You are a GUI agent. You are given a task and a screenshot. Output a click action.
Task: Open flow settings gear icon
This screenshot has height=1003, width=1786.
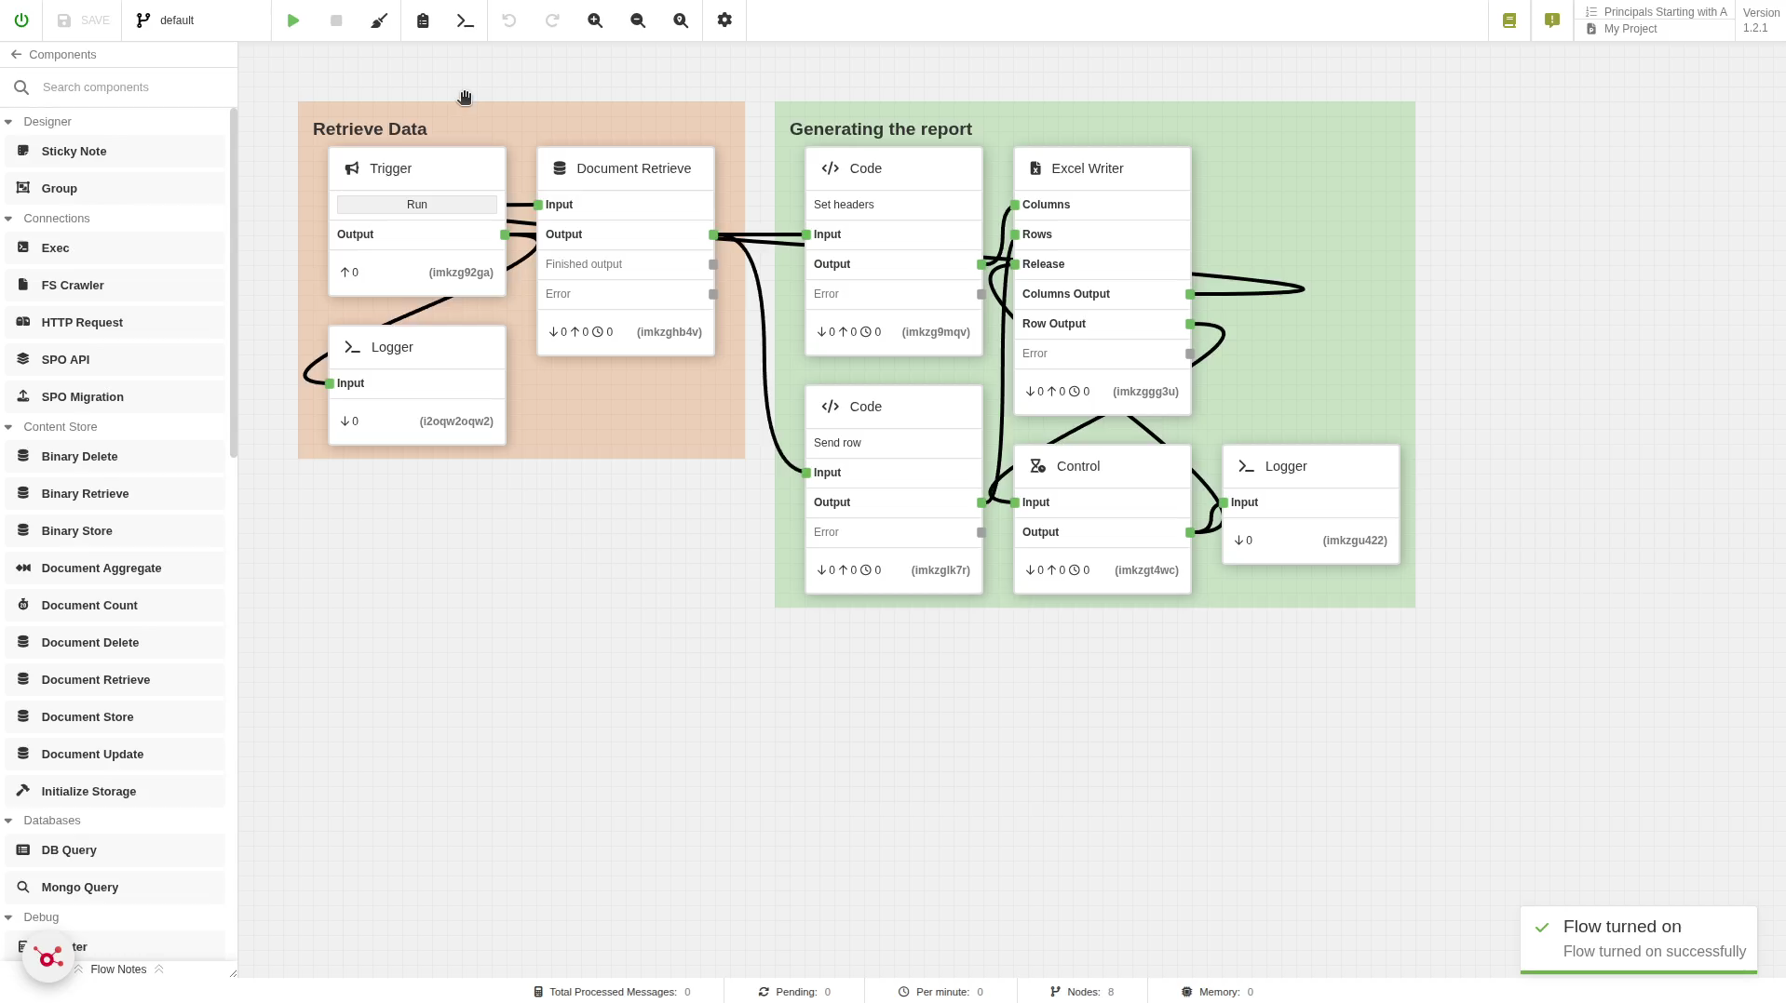click(724, 20)
